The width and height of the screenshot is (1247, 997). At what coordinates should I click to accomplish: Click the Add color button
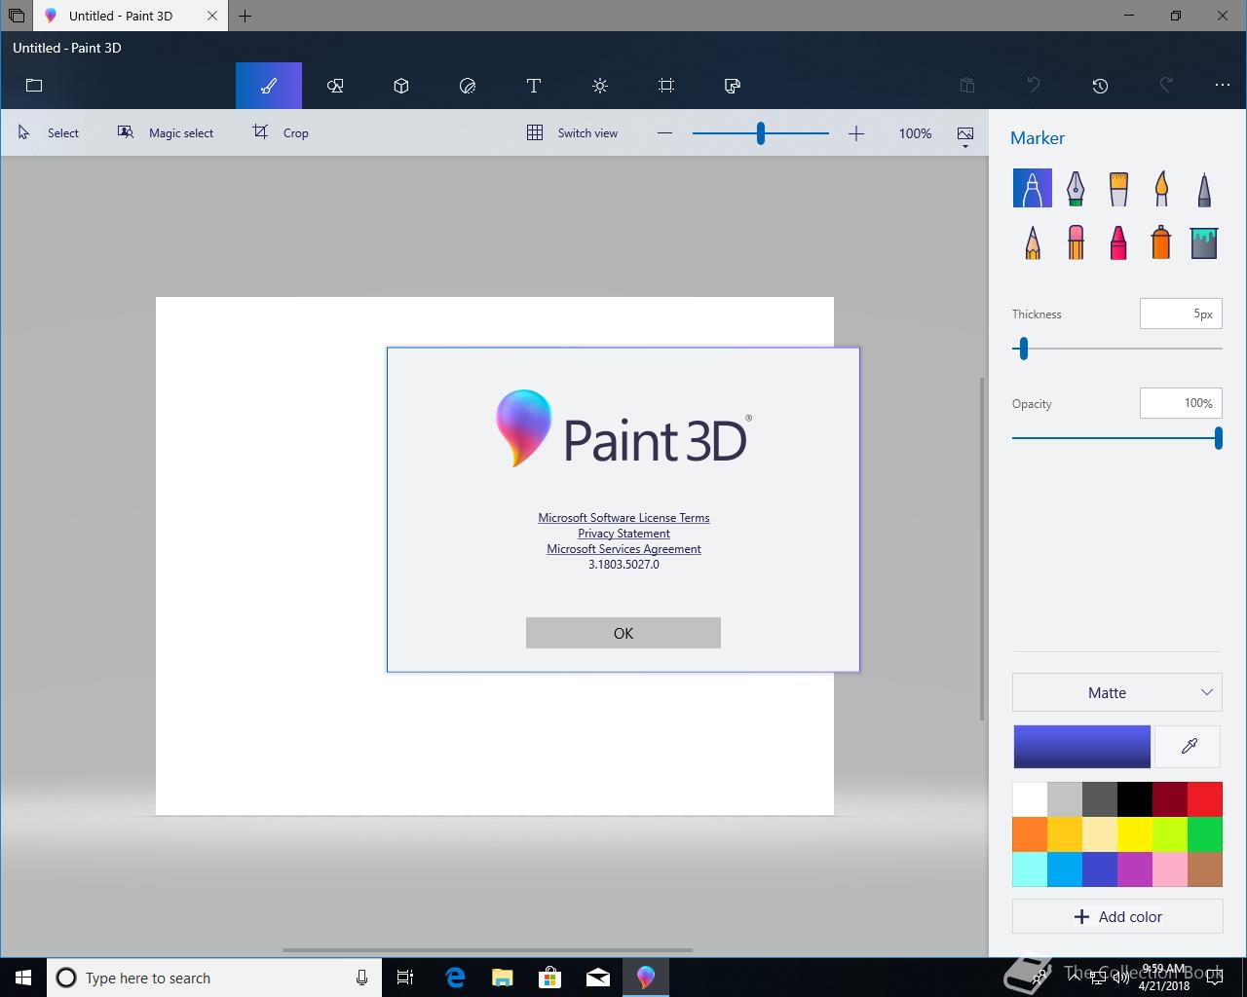coord(1117,916)
